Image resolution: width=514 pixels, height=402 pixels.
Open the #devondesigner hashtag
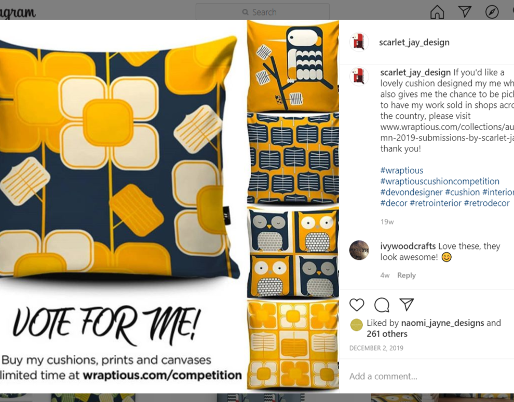[x=411, y=192]
